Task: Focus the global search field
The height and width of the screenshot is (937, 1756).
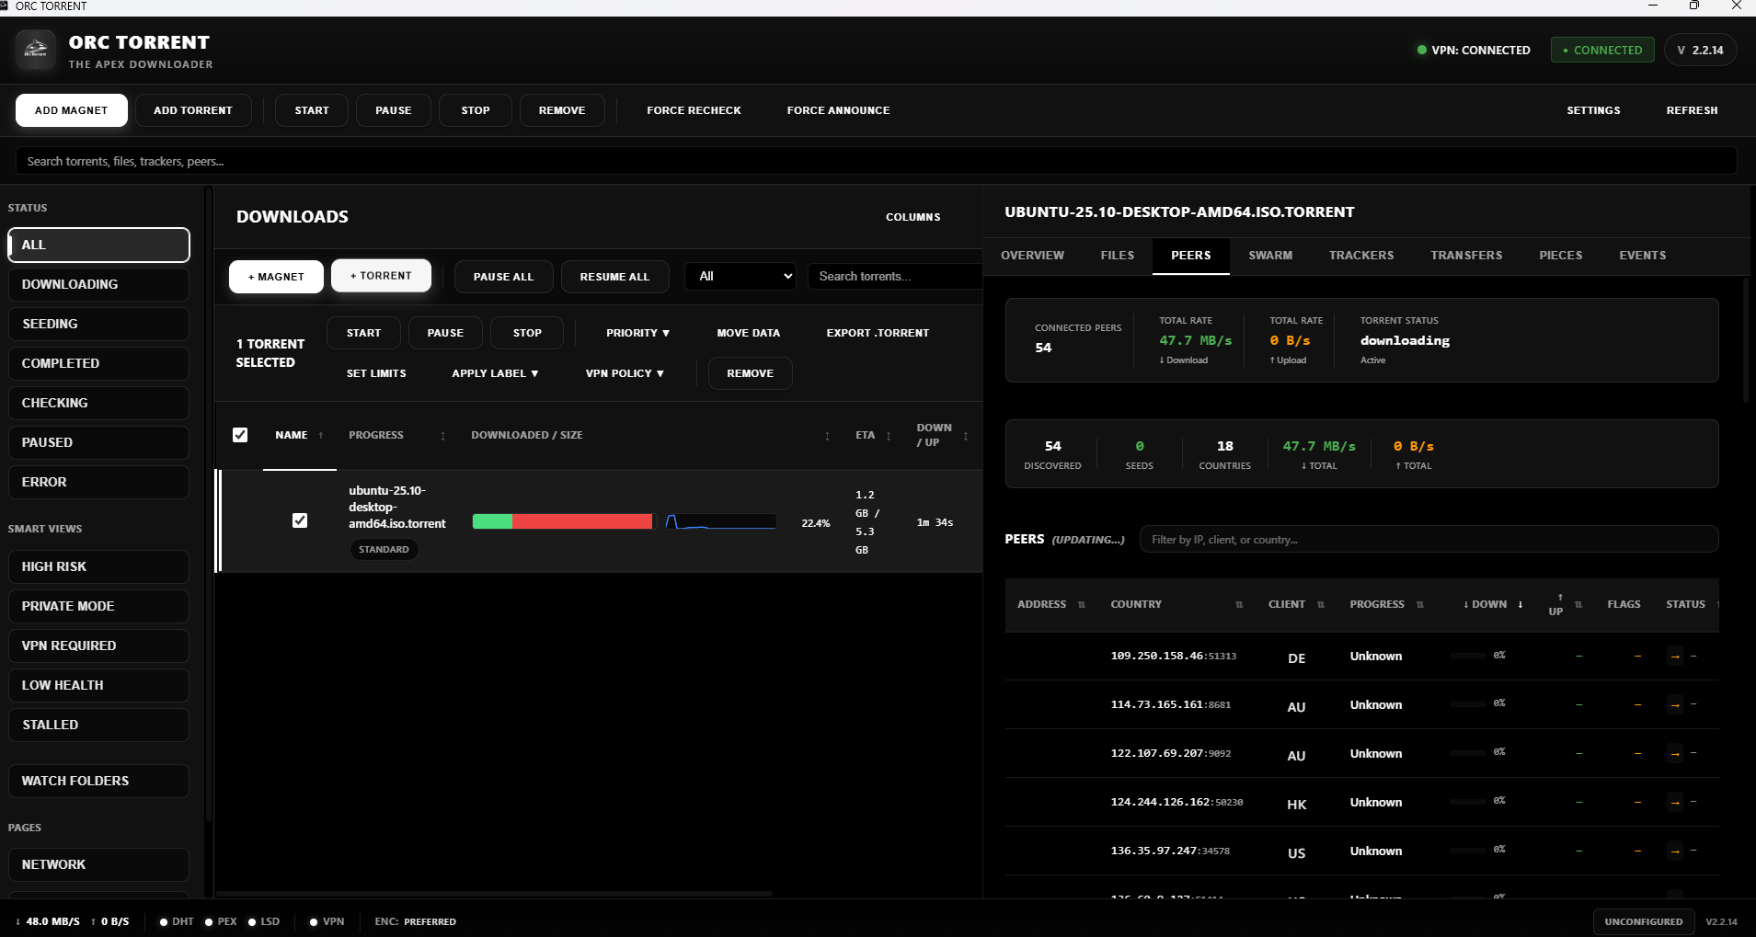Action: pos(877,161)
